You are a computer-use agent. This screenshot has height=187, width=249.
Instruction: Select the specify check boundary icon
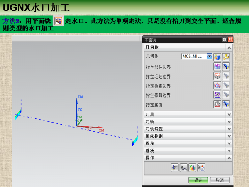point(217,85)
